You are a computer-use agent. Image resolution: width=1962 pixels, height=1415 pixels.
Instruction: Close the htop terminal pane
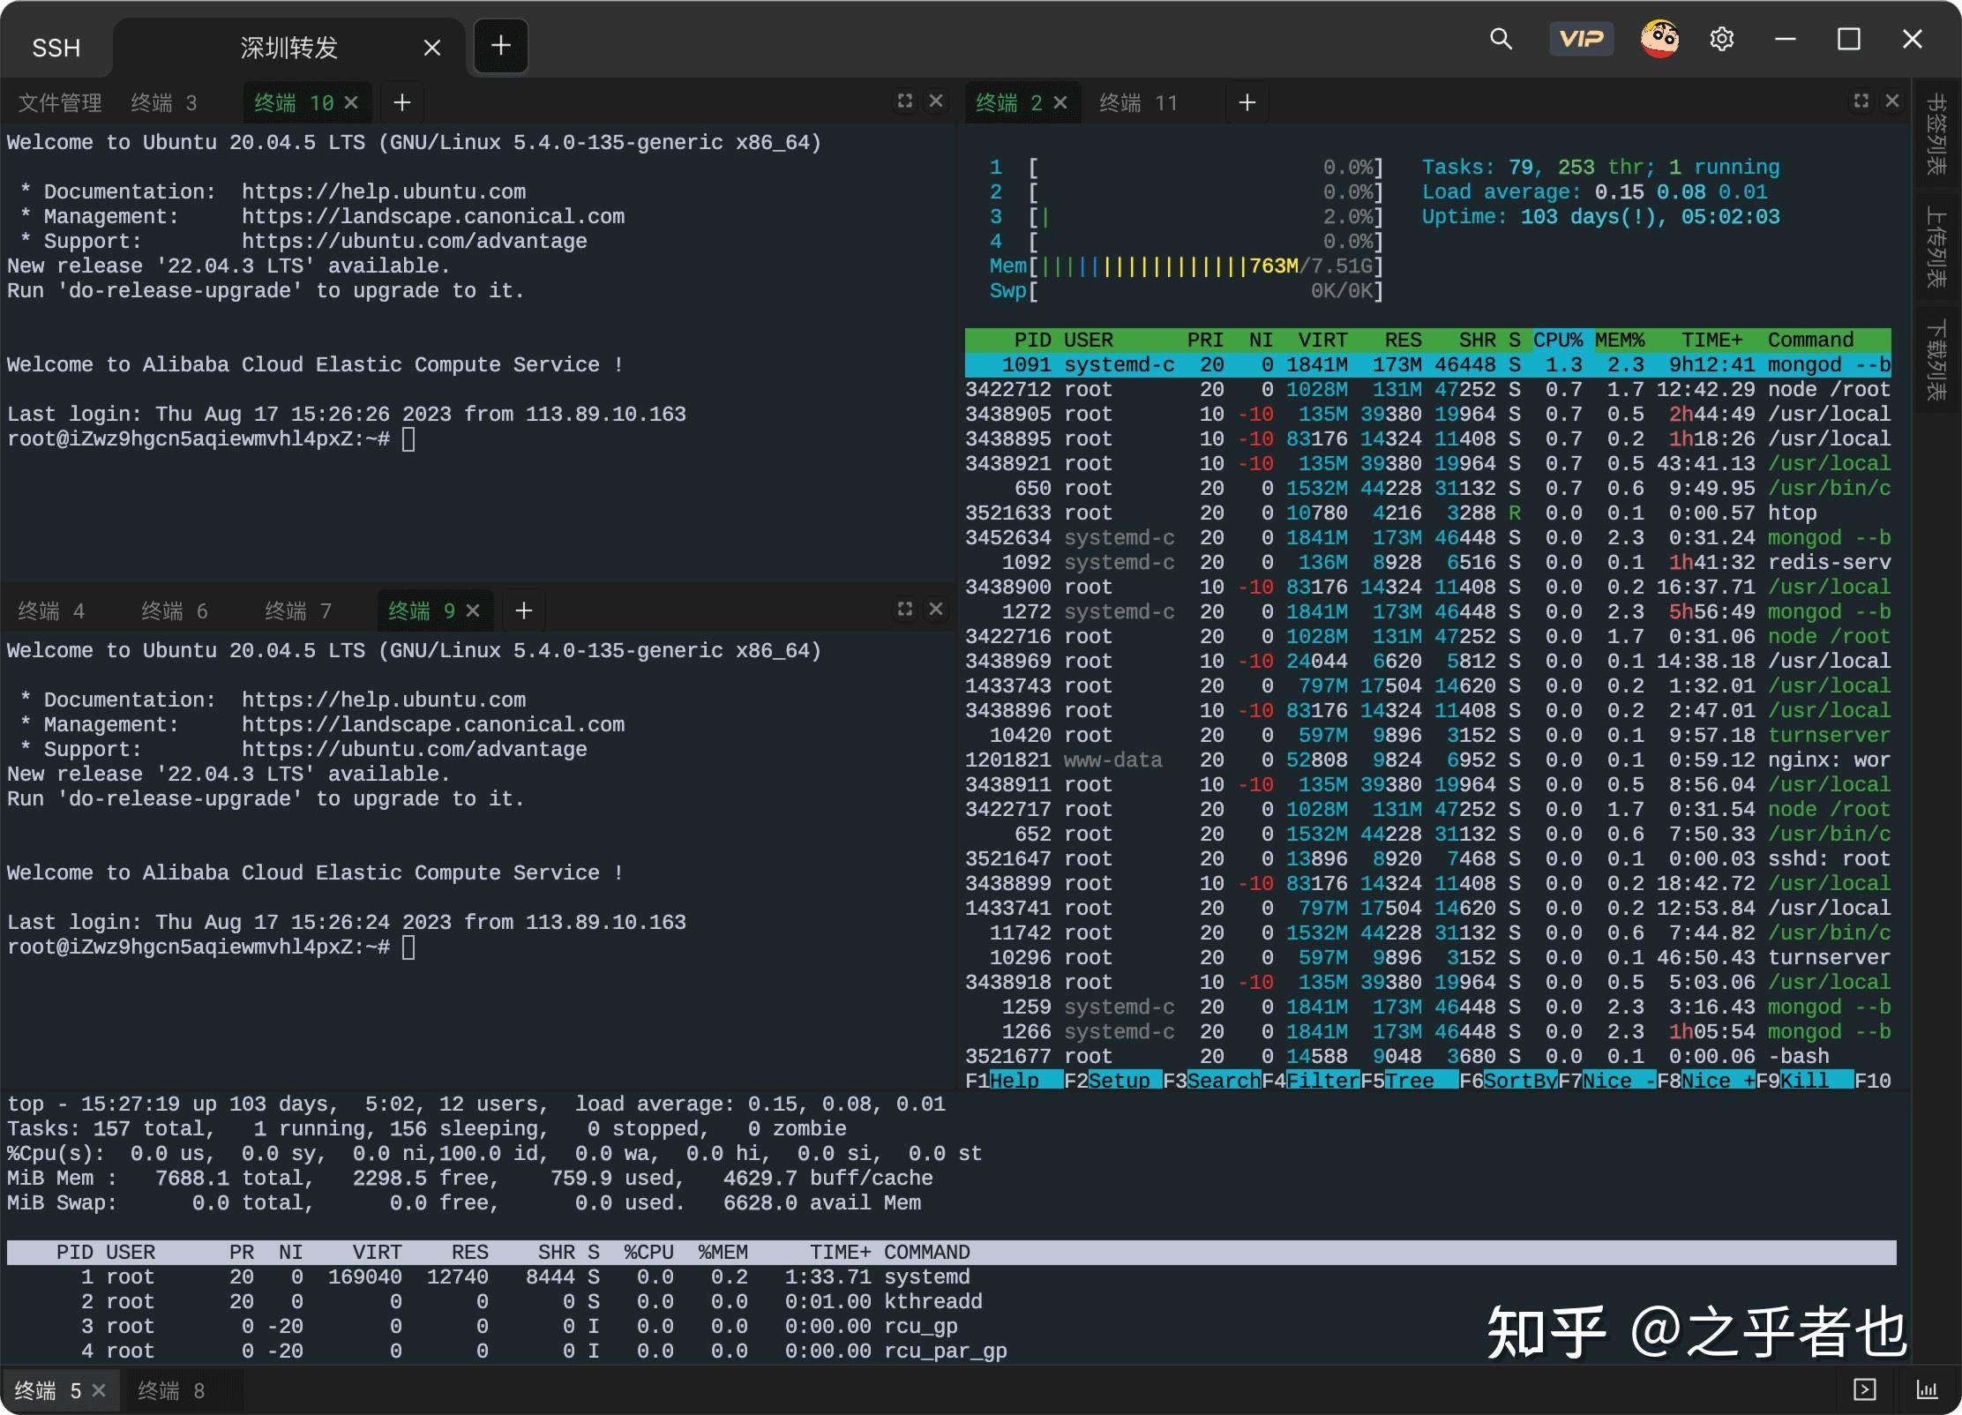coord(1892,101)
